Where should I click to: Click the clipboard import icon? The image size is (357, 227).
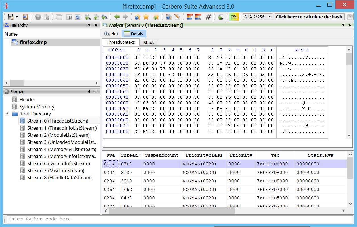pos(25,17)
